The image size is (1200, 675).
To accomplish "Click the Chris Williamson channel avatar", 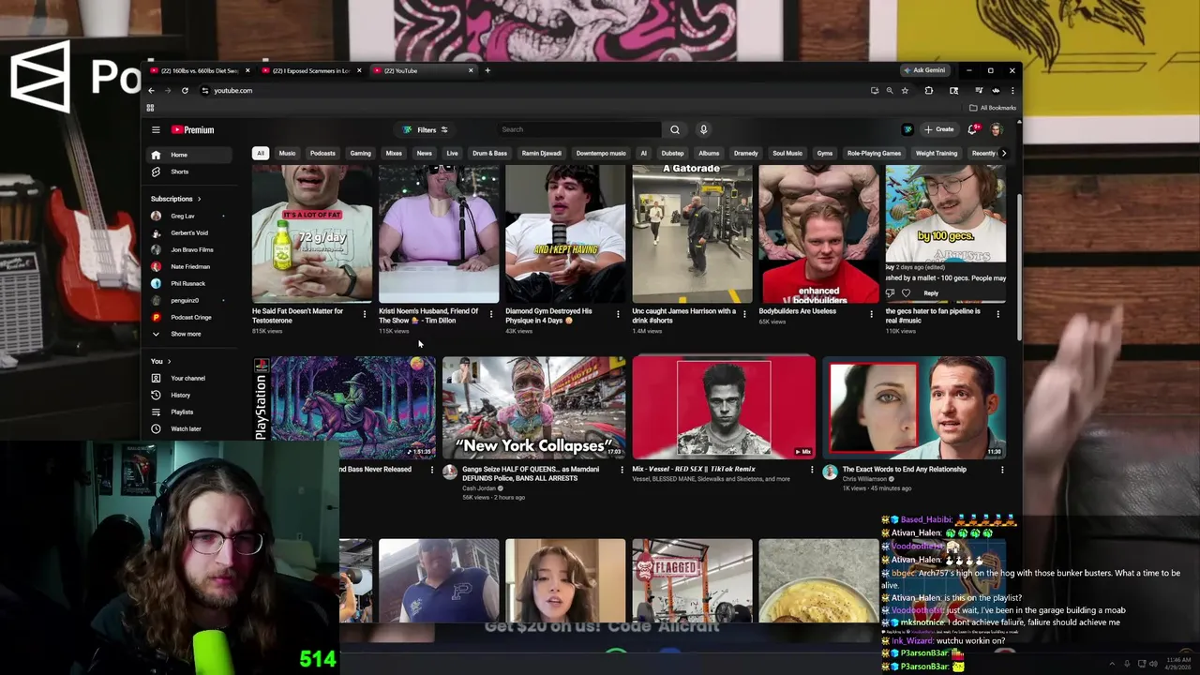I will point(830,472).
